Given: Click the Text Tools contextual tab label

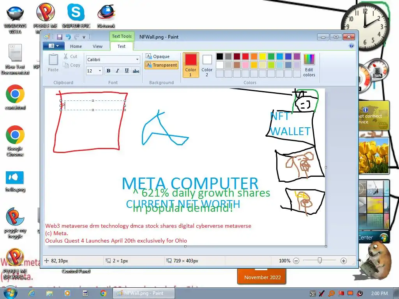Looking at the screenshot, I should pos(122,36).
